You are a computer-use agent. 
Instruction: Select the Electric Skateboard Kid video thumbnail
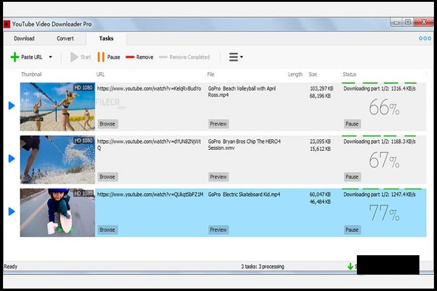click(x=57, y=212)
